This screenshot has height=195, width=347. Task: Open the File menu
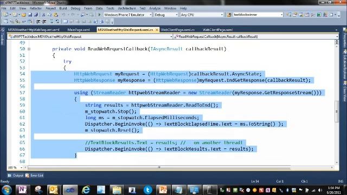point(4,9)
